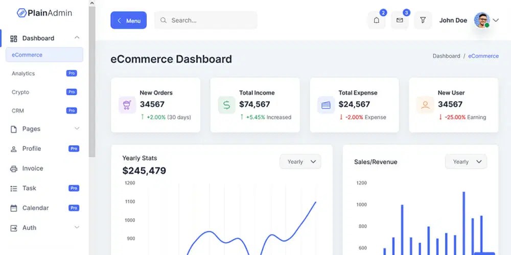Click the $24,567 Total Expense value
The height and width of the screenshot is (255, 511).
[354, 105]
